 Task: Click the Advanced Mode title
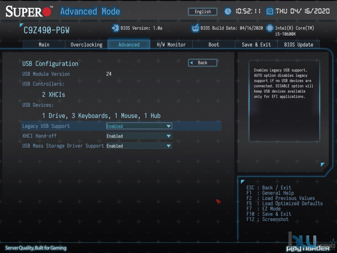90,11
